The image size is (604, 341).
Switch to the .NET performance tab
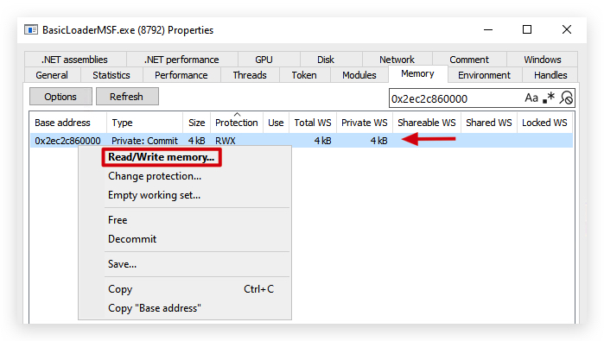181,60
